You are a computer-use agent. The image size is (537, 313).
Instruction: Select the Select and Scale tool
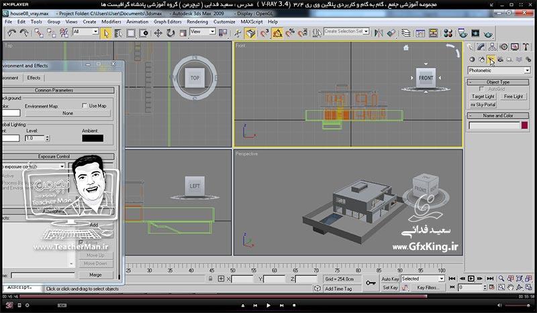[x=183, y=34]
